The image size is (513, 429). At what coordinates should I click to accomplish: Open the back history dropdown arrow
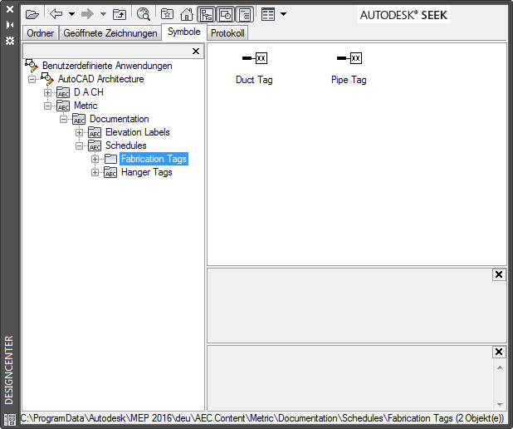tap(71, 14)
